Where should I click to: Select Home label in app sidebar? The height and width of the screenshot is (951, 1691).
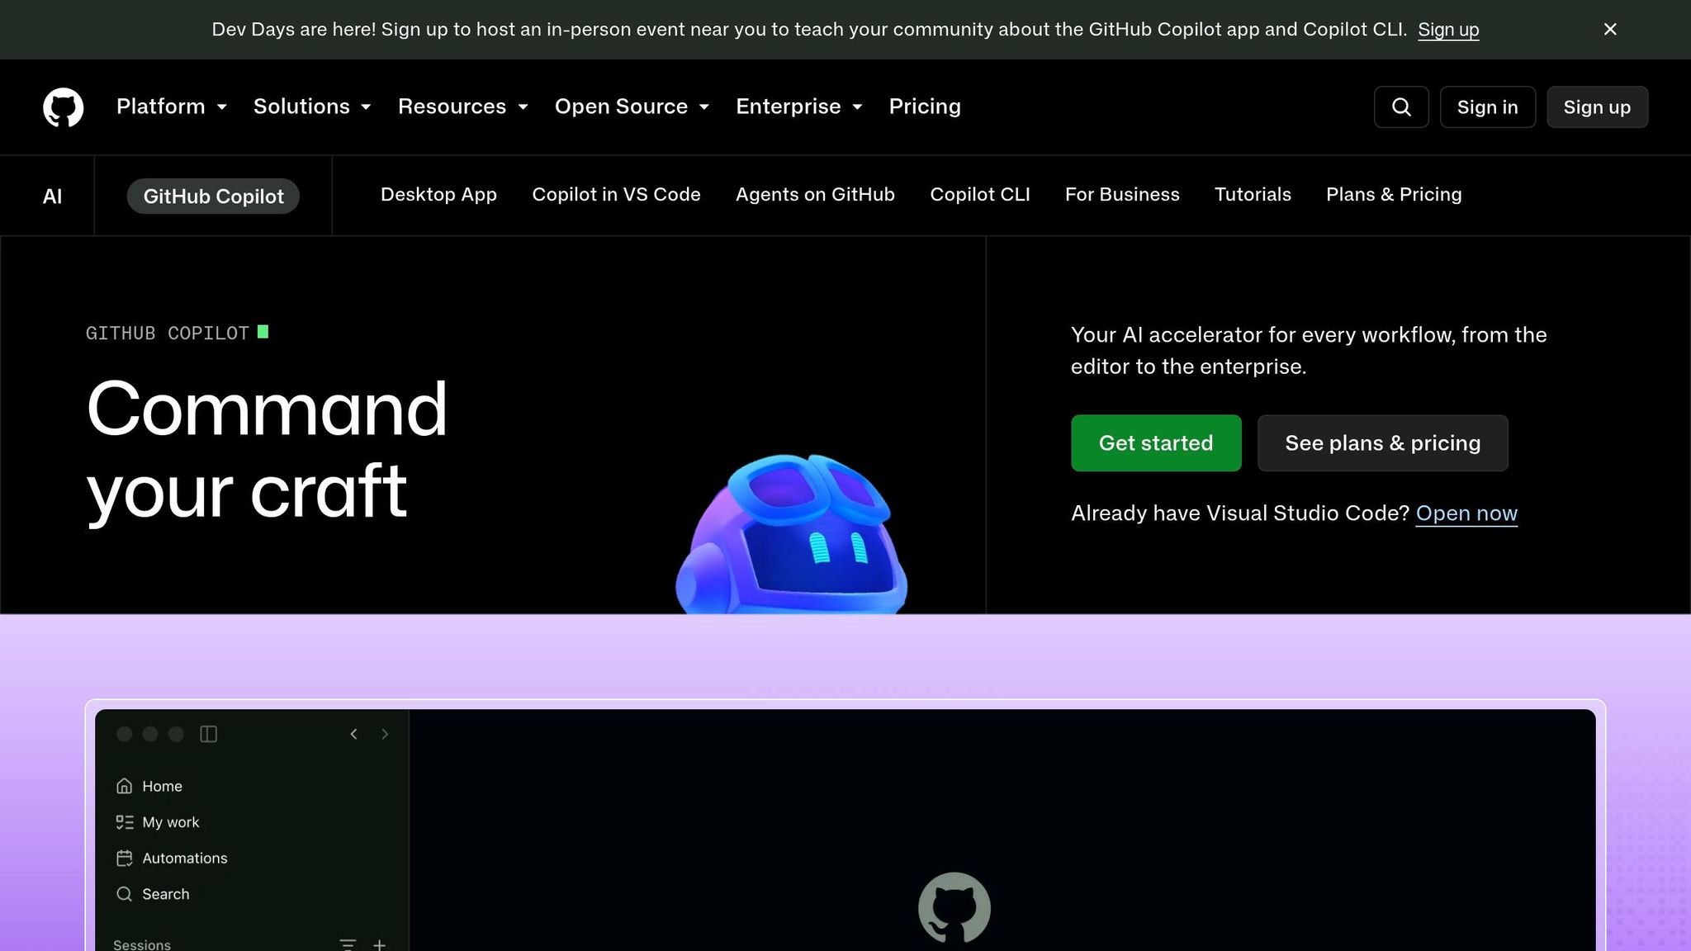[162, 786]
